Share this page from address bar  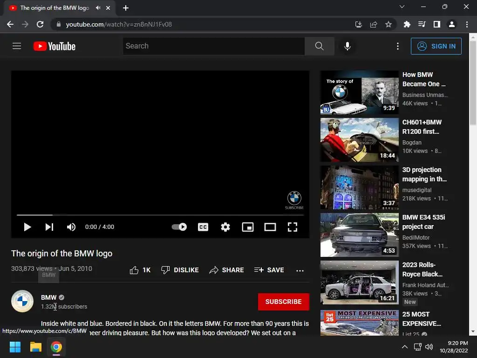pyautogui.click(x=374, y=24)
